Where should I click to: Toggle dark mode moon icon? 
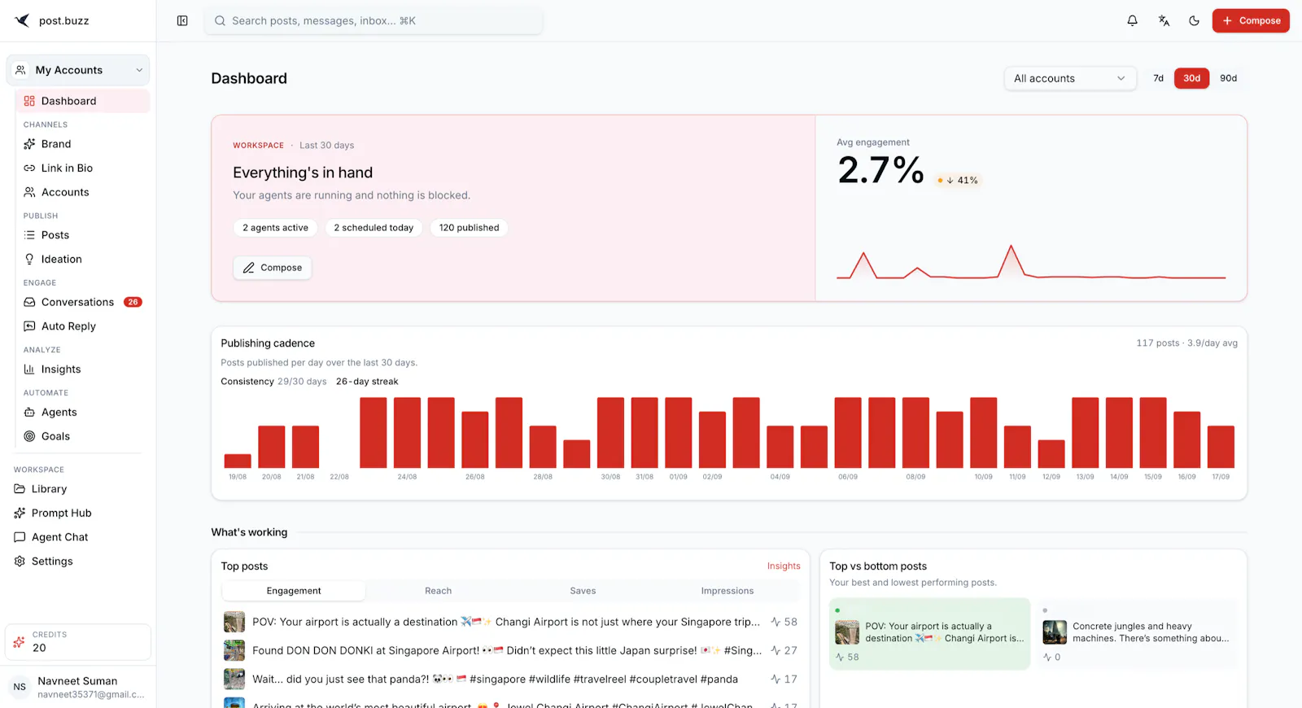point(1194,21)
